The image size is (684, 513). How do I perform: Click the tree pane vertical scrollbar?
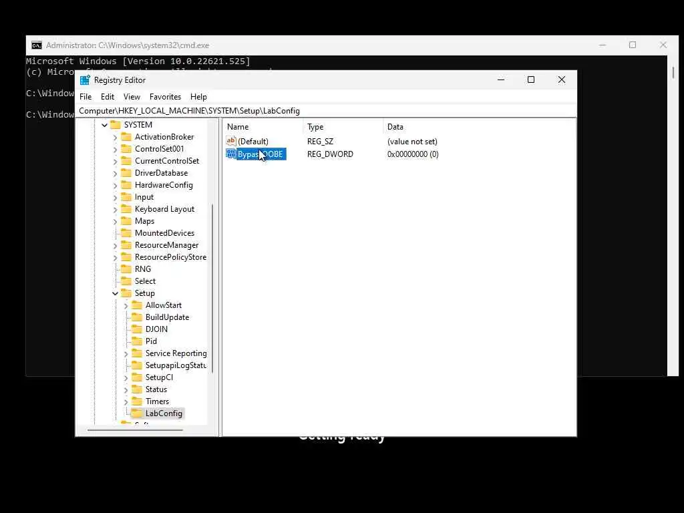tap(212, 288)
